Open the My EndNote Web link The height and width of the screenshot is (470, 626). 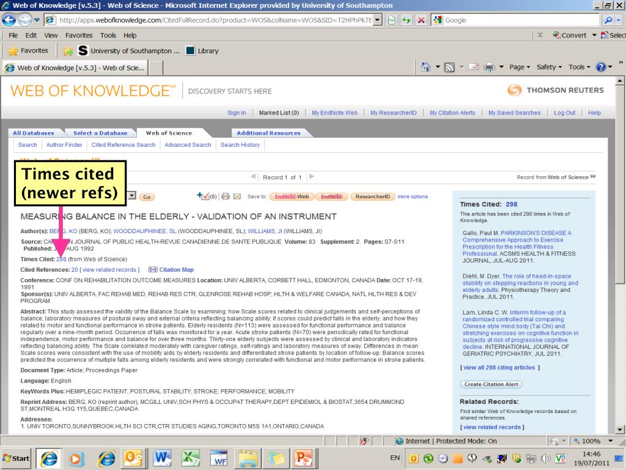(x=334, y=113)
